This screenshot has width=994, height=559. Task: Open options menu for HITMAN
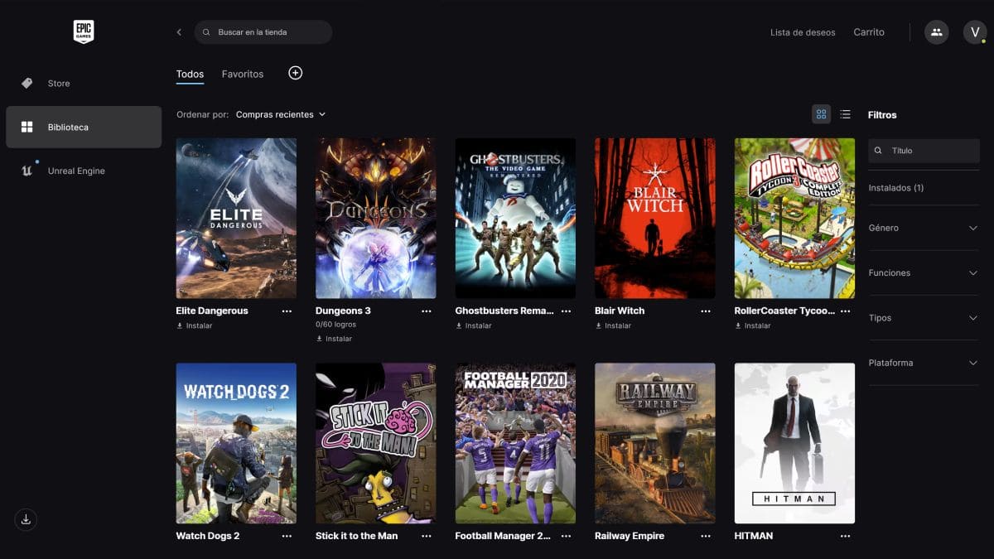[845, 537]
